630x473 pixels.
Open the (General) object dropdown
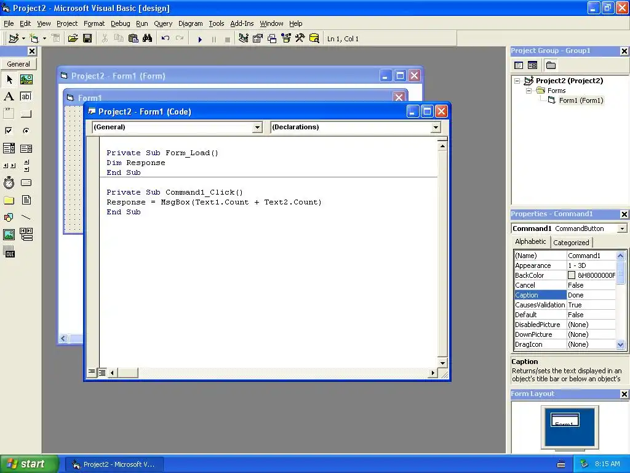[257, 127]
